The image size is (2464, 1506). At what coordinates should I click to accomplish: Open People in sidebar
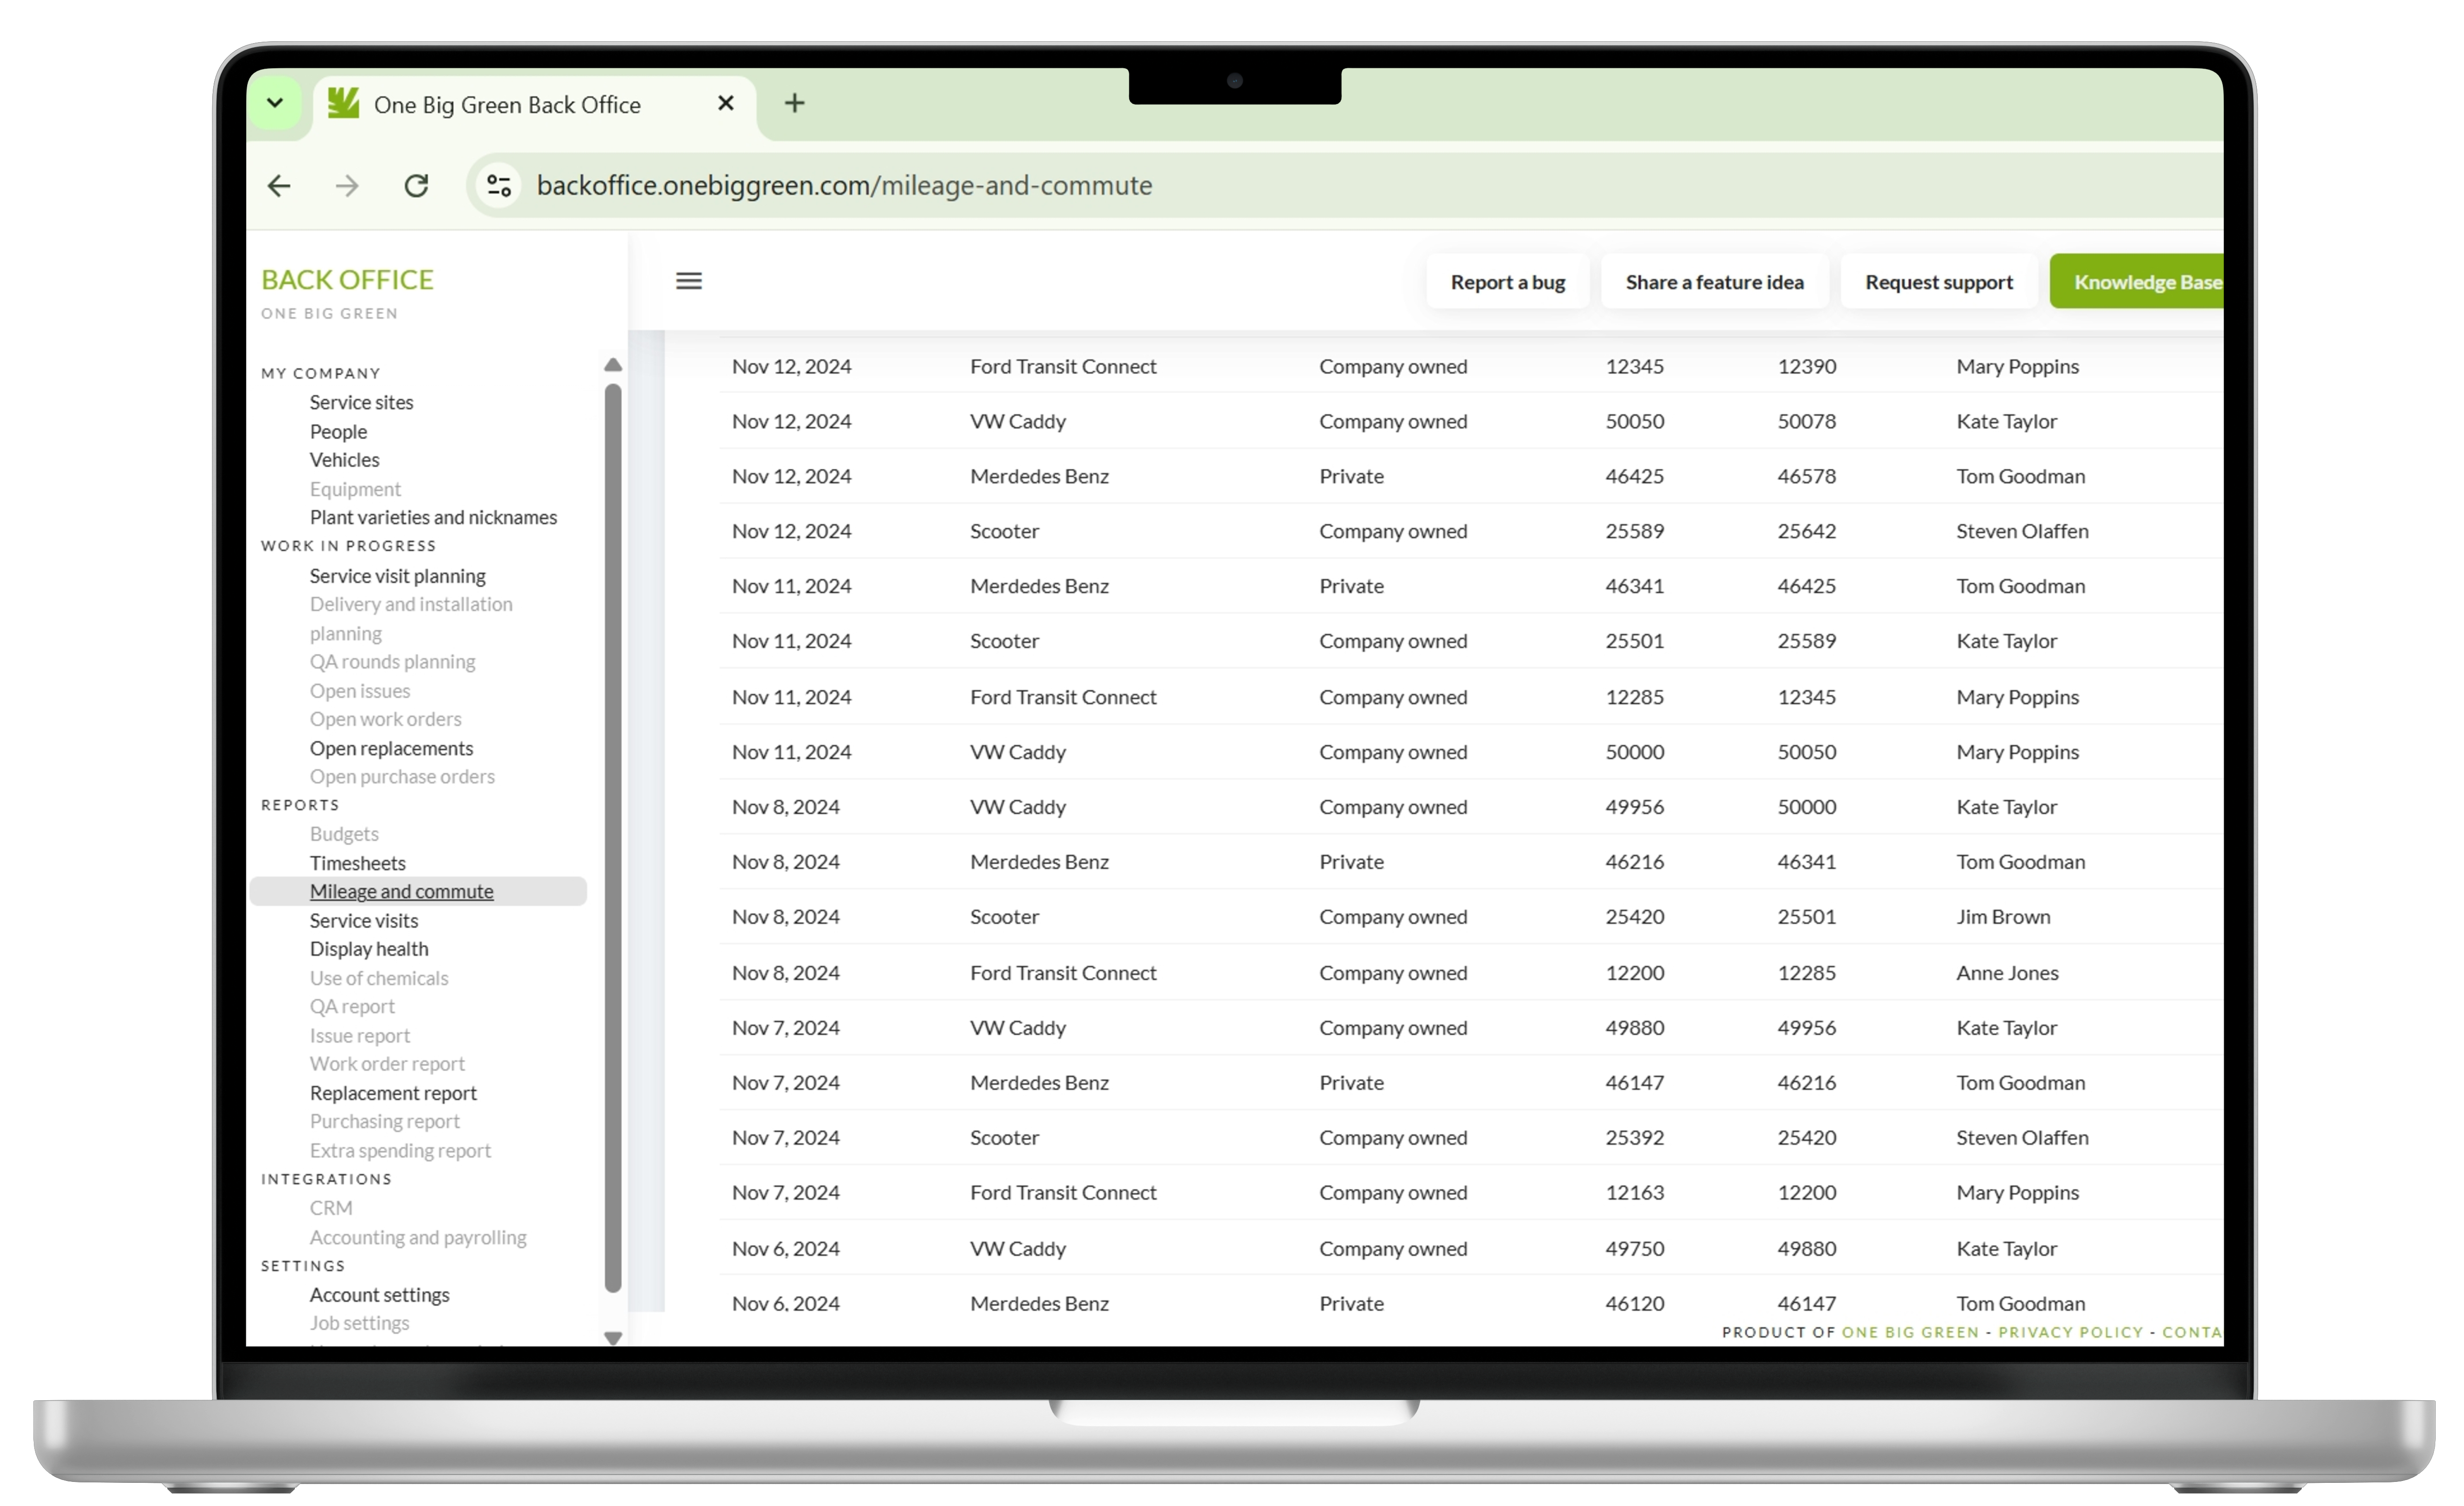click(338, 432)
